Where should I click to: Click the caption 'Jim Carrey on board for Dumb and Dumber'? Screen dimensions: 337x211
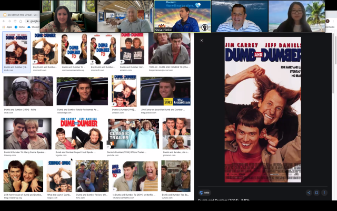click(163, 110)
